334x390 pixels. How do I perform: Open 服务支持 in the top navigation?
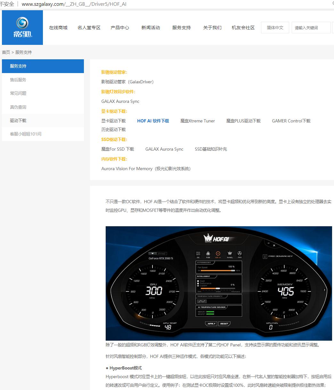pyautogui.click(x=182, y=28)
